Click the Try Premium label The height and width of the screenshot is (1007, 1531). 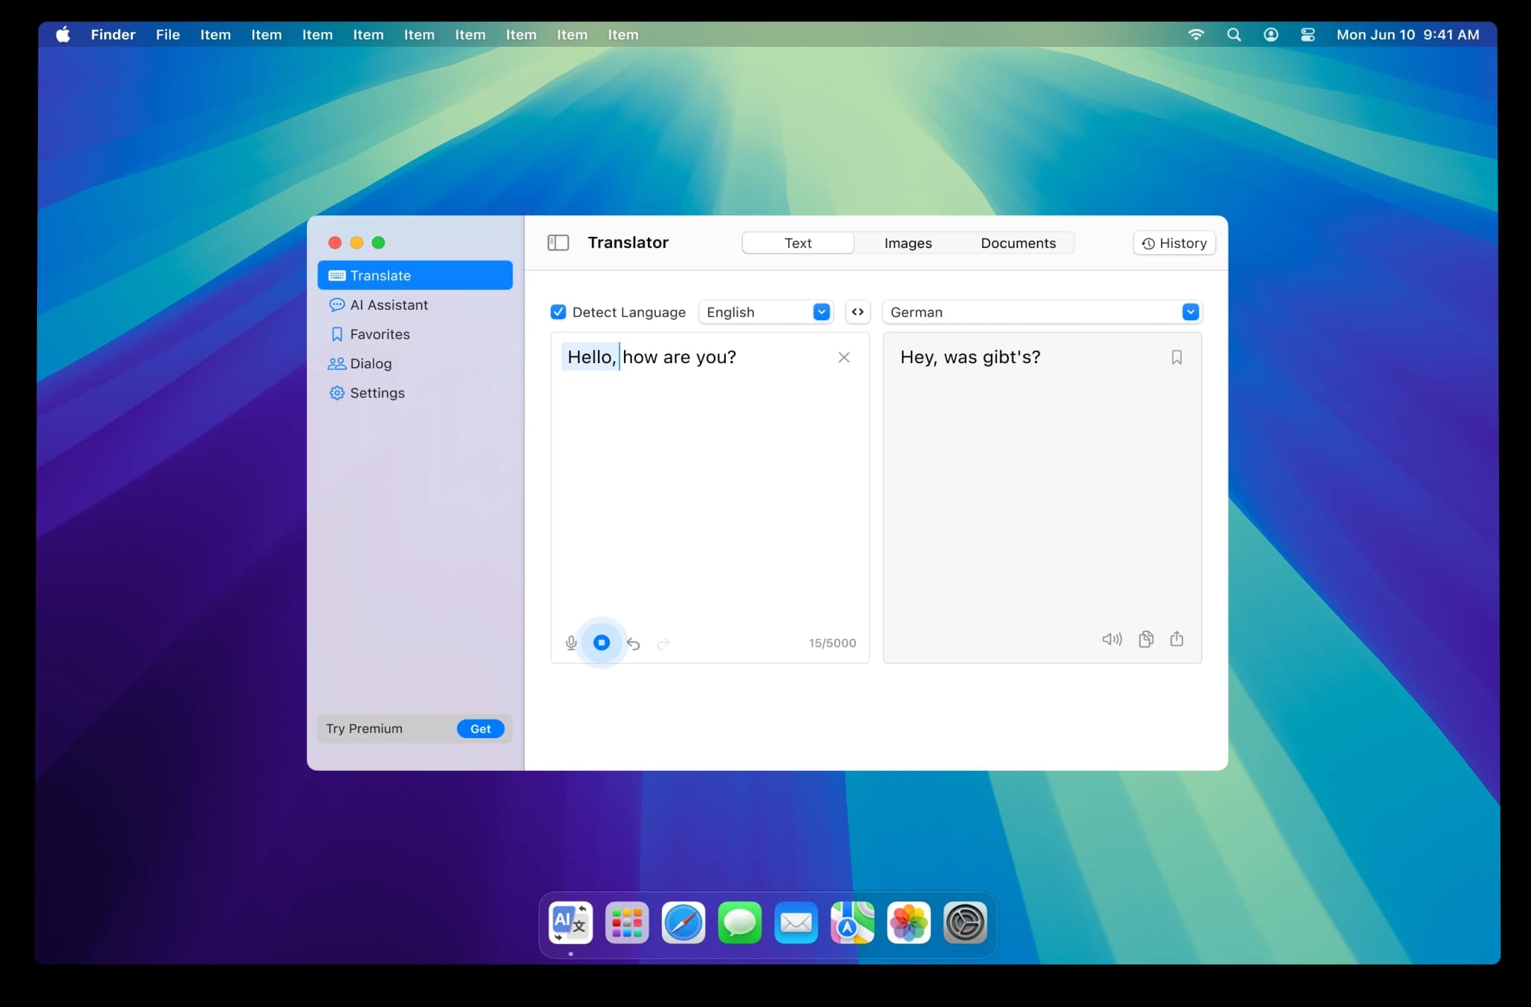(364, 729)
